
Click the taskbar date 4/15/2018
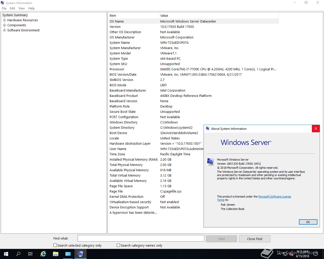[302, 256]
